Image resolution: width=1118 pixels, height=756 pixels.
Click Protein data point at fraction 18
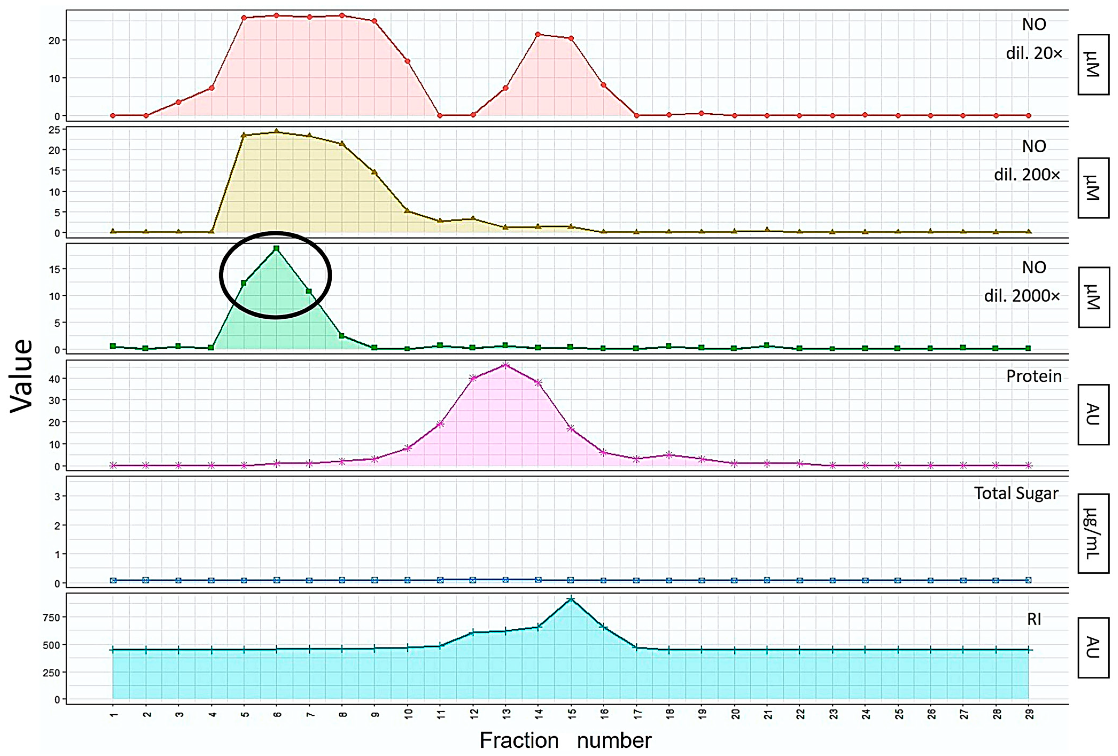[x=669, y=455]
